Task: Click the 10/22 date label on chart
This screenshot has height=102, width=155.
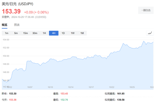Action: point(112,87)
